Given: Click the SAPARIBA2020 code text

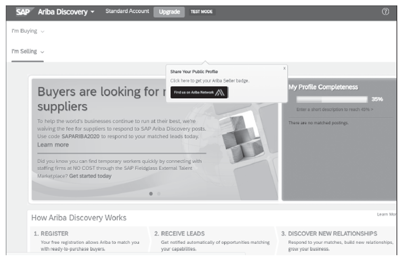Looking at the screenshot, I should click(80, 136).
